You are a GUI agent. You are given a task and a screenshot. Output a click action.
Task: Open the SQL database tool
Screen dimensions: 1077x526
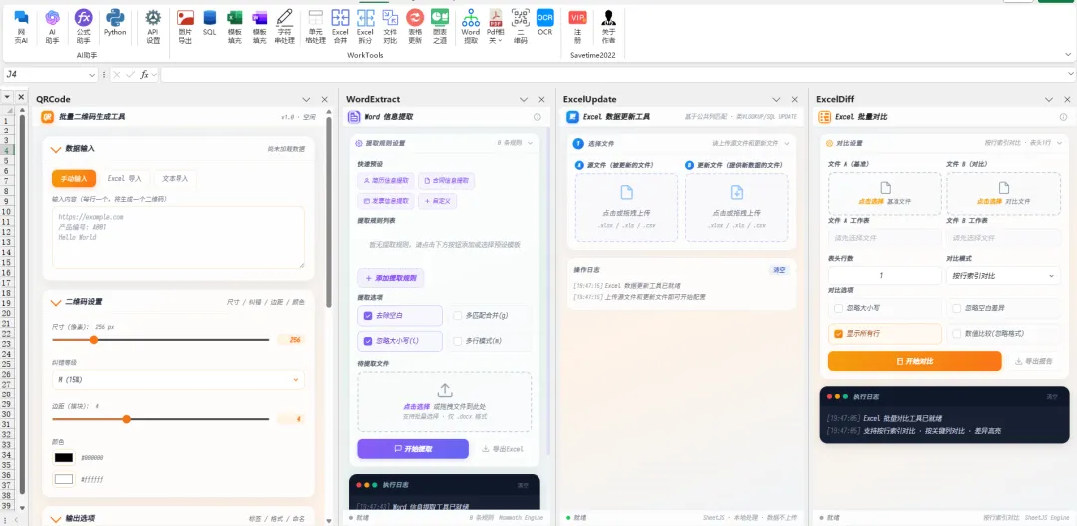[x=210, y=23]
